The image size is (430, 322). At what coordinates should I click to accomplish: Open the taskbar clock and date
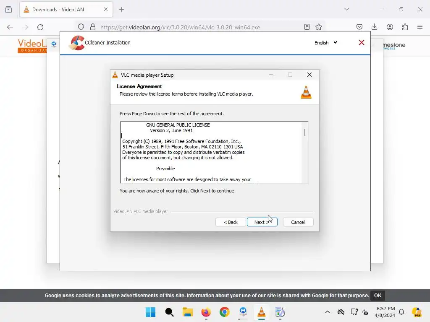click(385, 312)
